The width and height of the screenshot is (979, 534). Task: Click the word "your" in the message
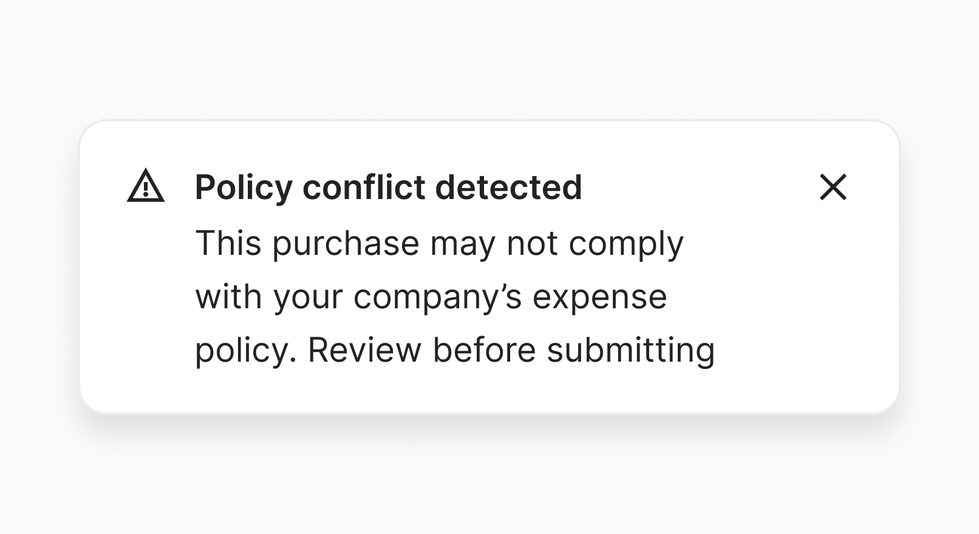308,297
